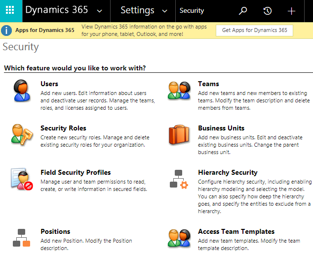313x253 pixels.
Task: Click the Access Team Templates icon
Action: pyautogui.click(x=179, y=238)
